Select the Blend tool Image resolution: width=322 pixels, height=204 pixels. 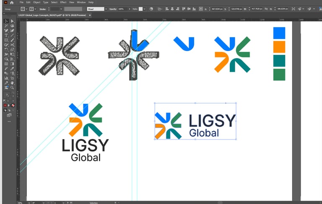[x=6, y=73]
